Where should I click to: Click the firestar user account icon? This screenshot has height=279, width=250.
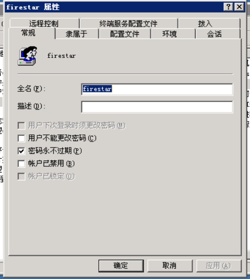pyautogui.click(x=27, y=56)
